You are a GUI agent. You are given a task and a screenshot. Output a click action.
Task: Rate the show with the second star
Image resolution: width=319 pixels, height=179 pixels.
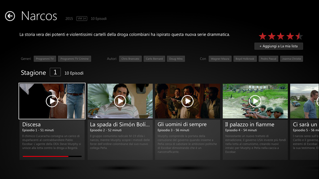point(272,36)
